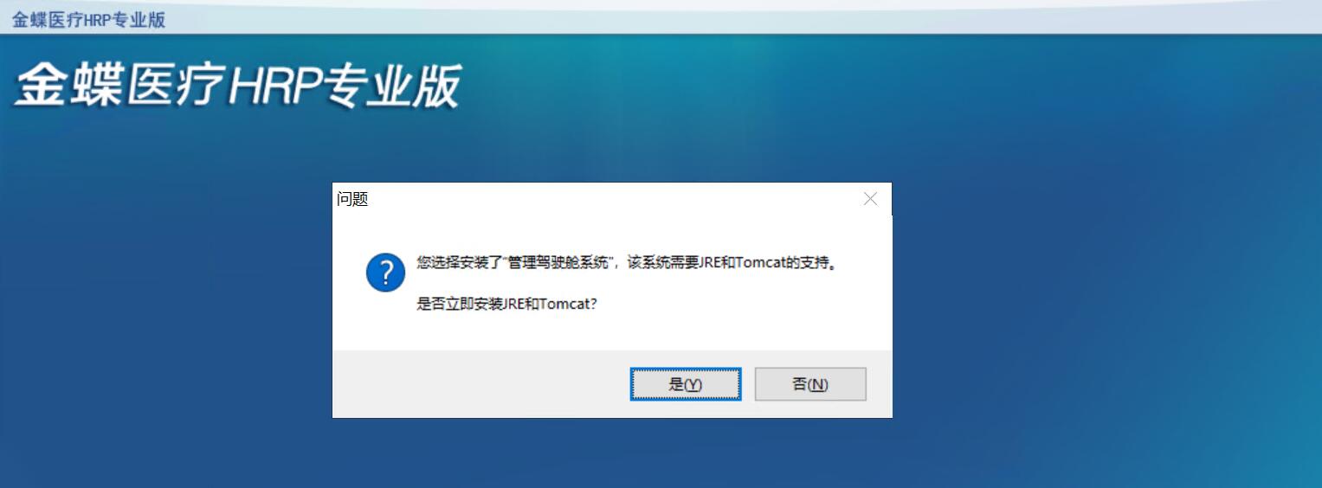The width and height of the screenshot is (1322, 488).
Task: Click the blue question mark icon
Action: pos(386,273)
